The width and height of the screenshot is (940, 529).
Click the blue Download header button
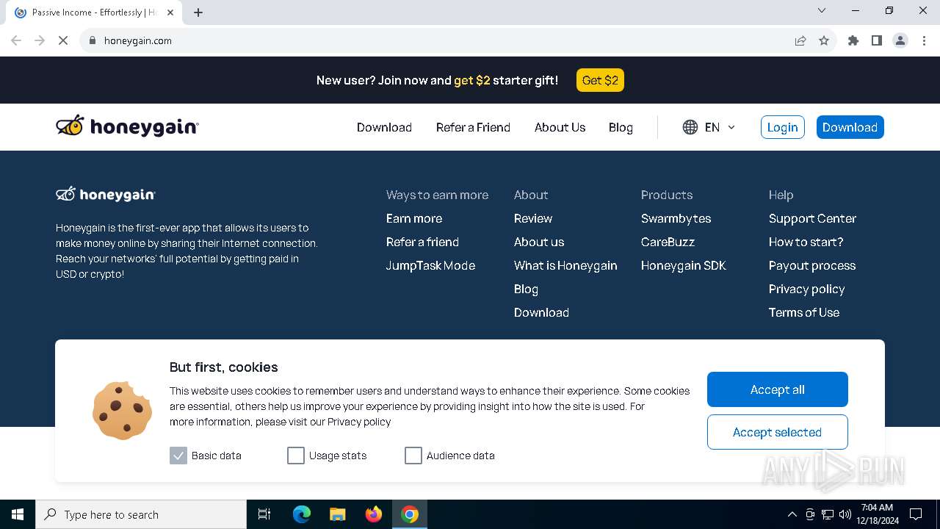point(850,127)
